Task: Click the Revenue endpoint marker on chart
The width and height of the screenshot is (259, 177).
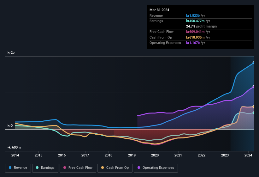Action: (x=254, y=63)
